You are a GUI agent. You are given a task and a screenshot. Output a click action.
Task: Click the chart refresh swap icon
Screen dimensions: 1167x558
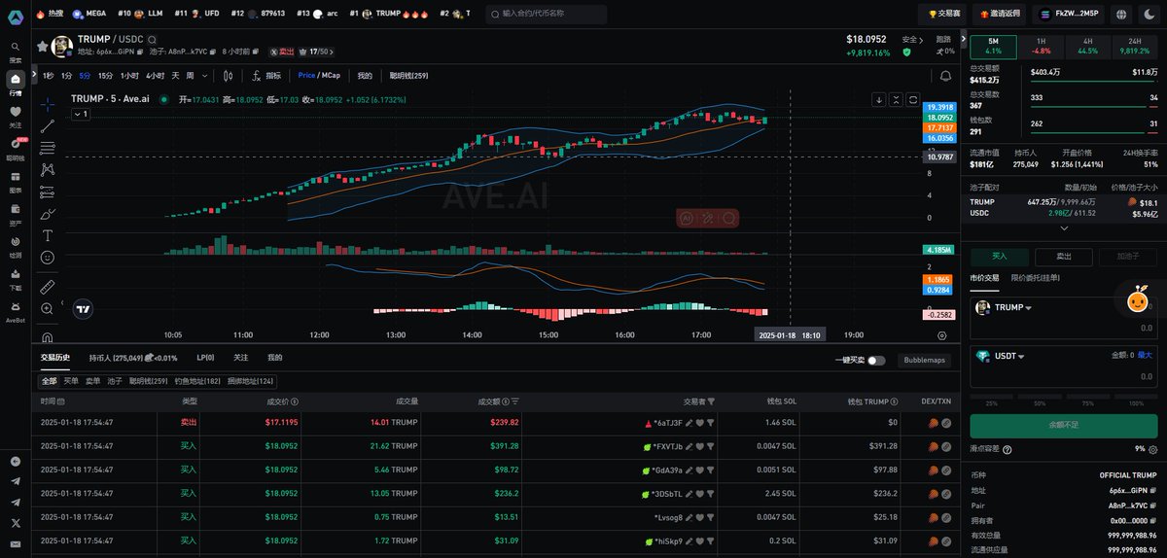click(912, 99)
